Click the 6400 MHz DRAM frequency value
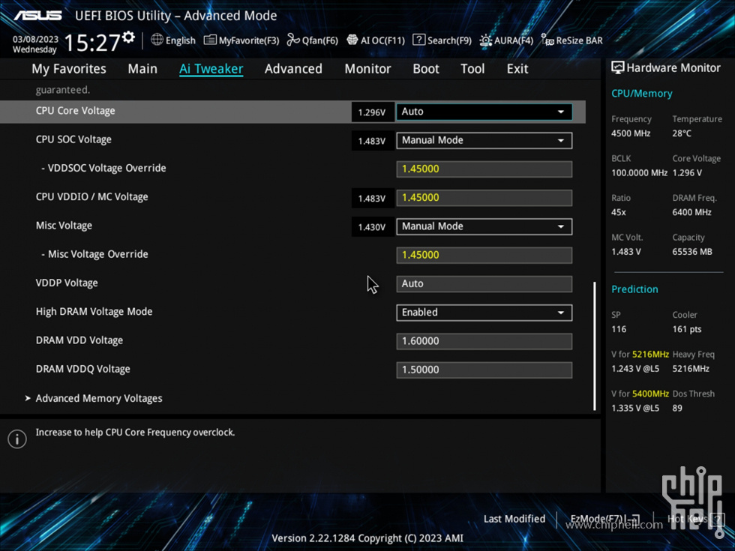The width and height of the screenshot is (735, 551). click(x=691, y=212)
